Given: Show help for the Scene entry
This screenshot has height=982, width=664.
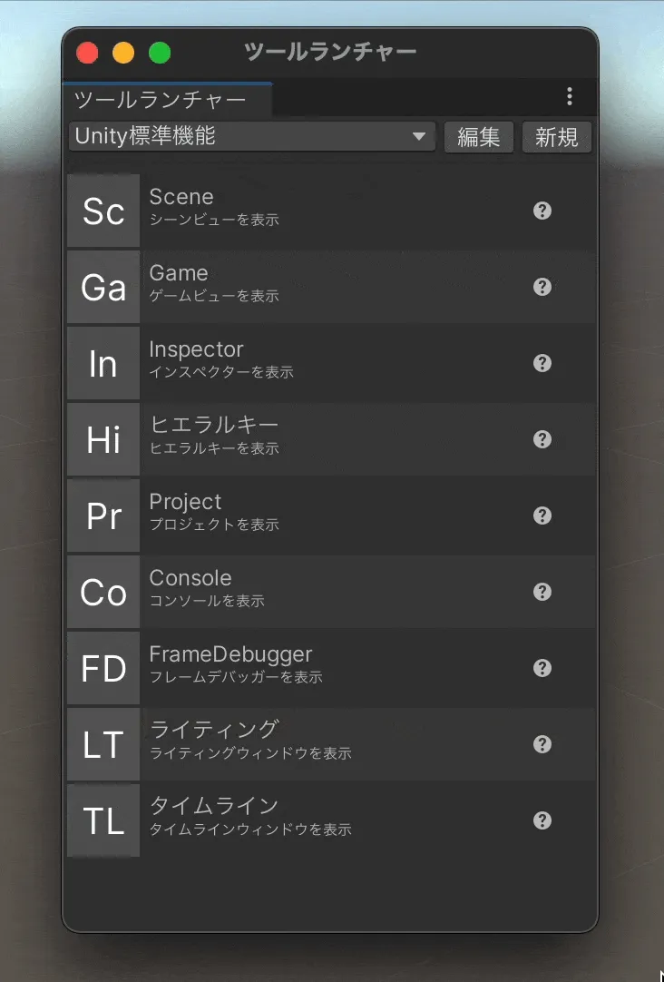Looking at the screenshot, I should (542, 211).
